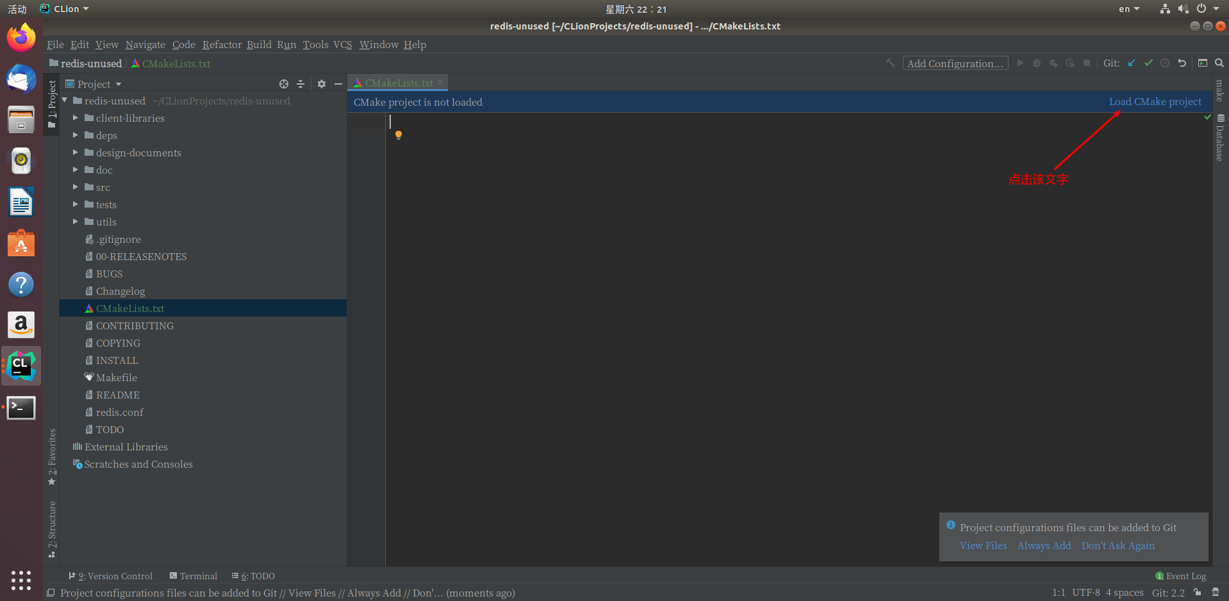
Task: Close the CMakeLists.txt editor tab
Action: 440,83
